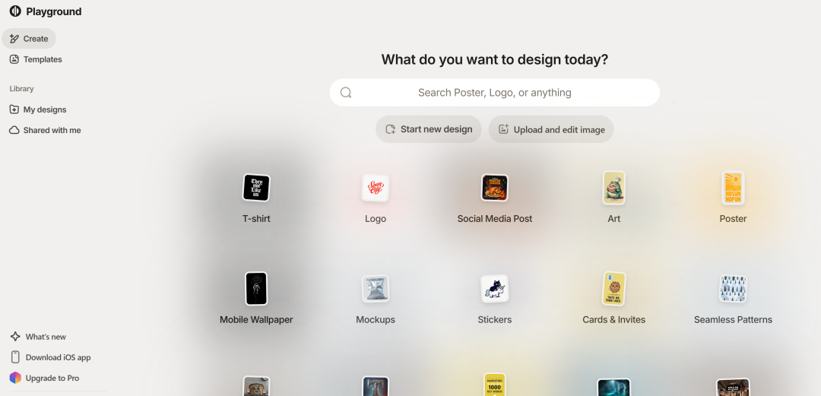
Task: Open the Create section in sidebar
Action: click(x=29, y=39)
